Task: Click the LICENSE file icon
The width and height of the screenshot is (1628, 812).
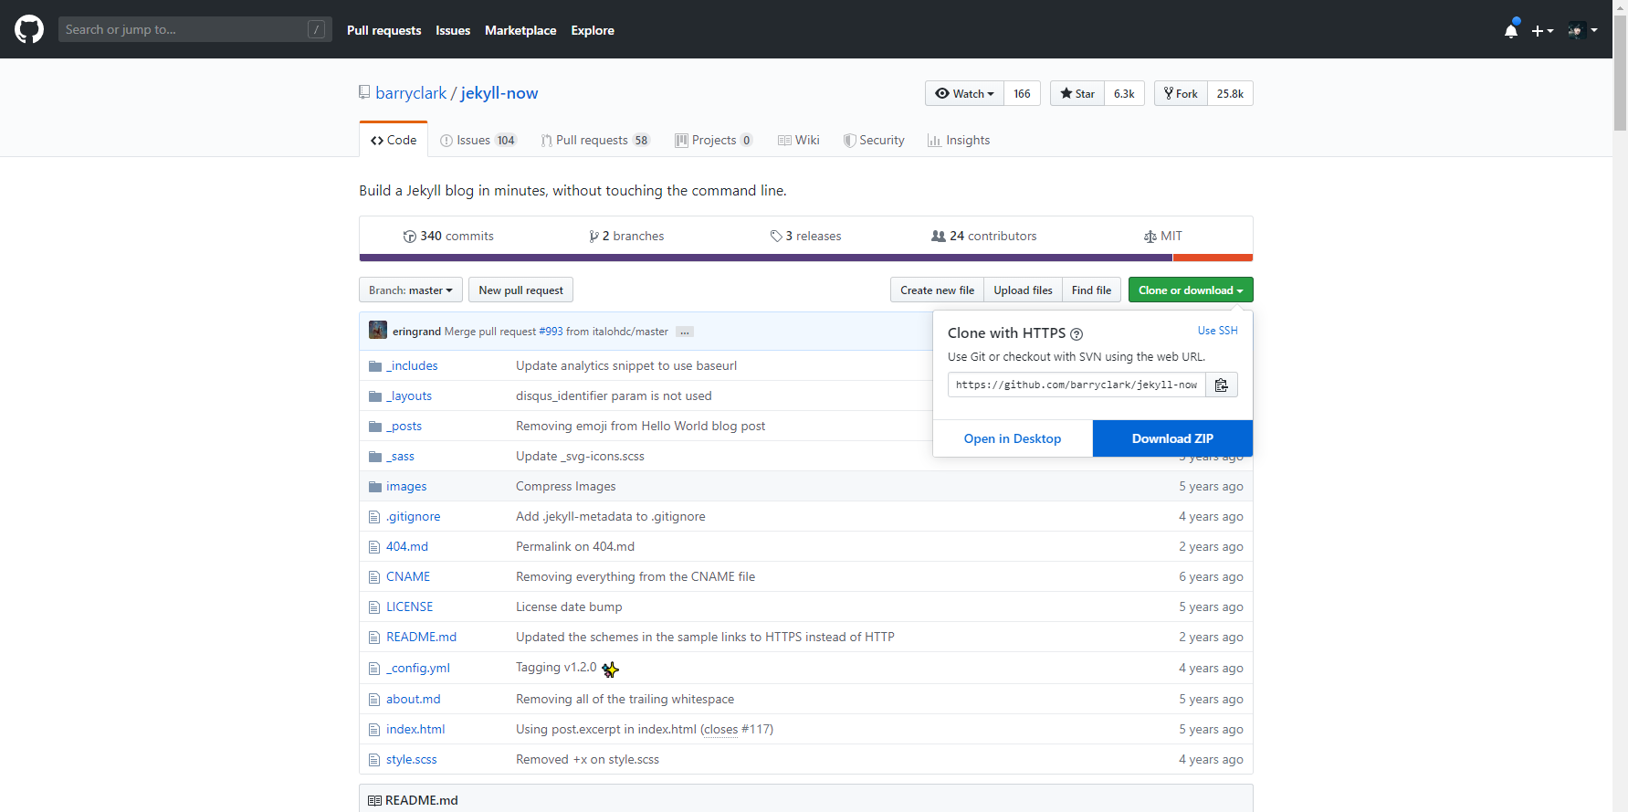Action: tap(374, 607)
